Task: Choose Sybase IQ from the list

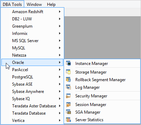Action: tap(32, 99)
